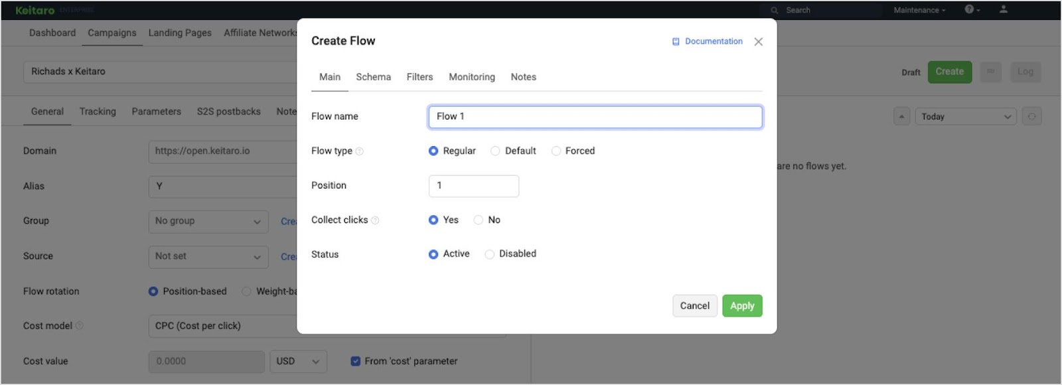This screenshot has height=385, width=1062.
Task: Click the refresh icon beside Today
Action: [1031, 116]
